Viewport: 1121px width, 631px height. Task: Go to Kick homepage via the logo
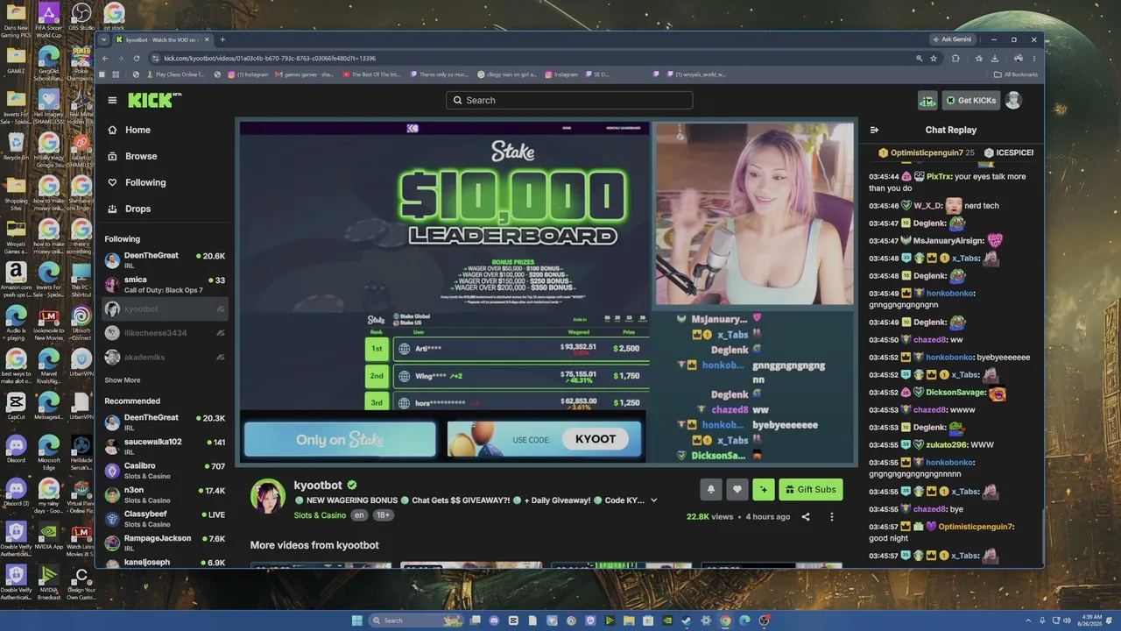click(155, 100)
